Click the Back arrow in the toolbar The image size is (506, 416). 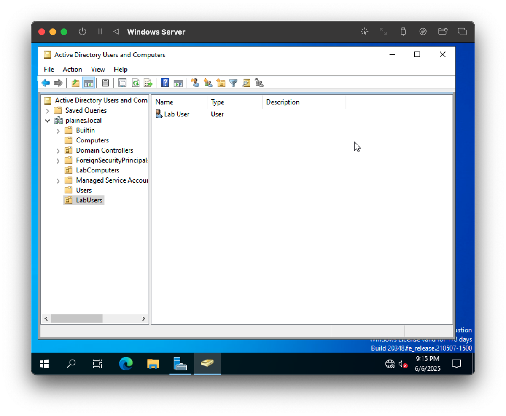46,83
